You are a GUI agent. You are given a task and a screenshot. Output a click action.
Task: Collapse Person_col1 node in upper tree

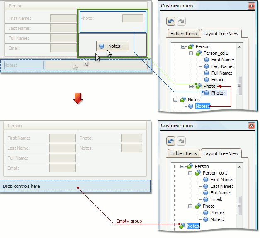coord(191,53)
